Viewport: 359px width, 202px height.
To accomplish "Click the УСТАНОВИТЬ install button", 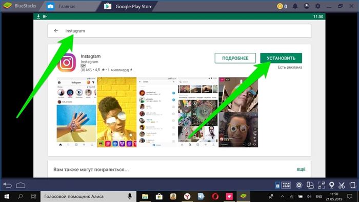I will [281, 58].
